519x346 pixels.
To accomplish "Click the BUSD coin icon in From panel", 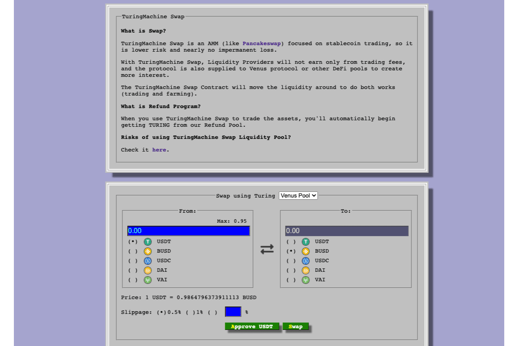I will 148,251.
